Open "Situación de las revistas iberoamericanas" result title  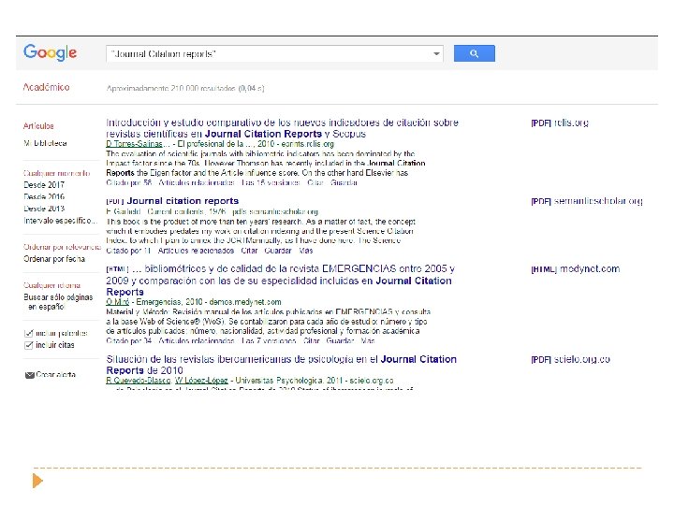tap(281, 365)
